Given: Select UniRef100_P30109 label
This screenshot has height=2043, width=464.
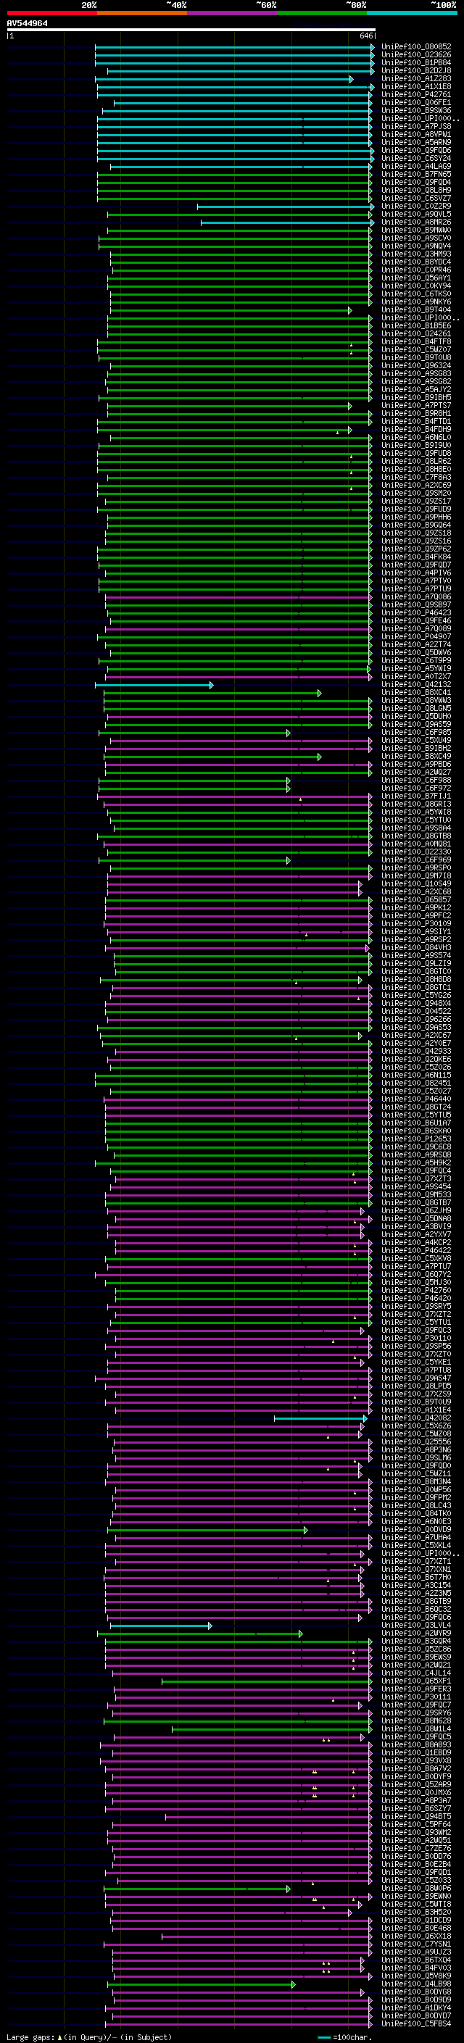Looking at the screenshot, I should pos(416,924).
